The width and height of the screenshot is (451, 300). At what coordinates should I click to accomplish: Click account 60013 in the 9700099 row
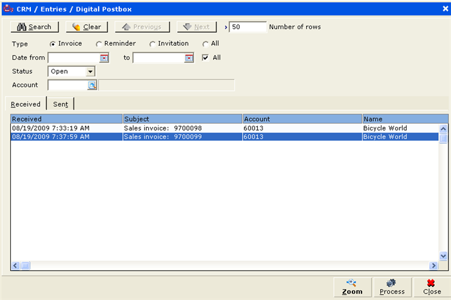253,136
